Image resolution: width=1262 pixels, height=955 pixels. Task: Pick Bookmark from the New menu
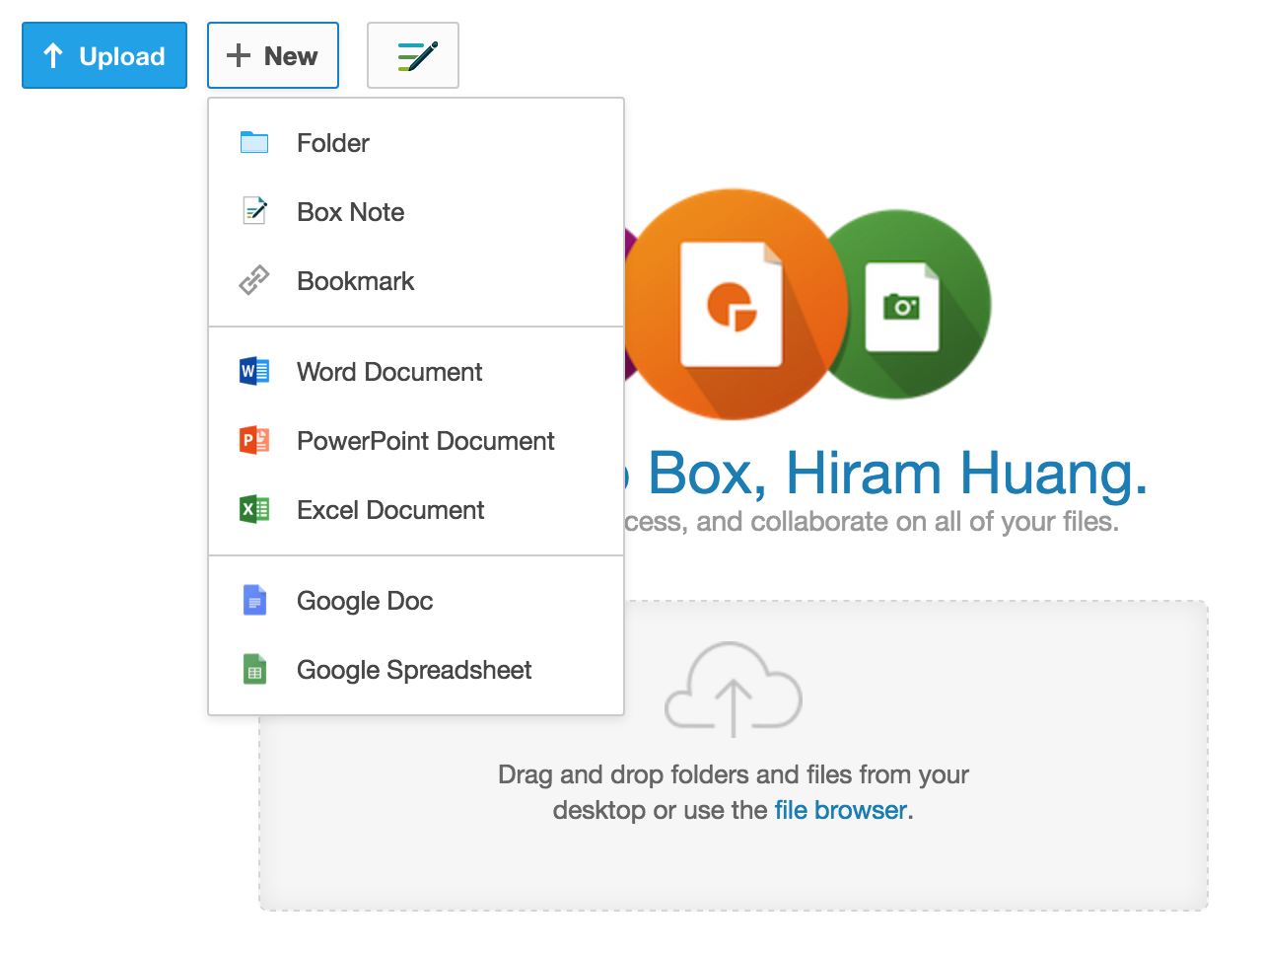point(416,281)
